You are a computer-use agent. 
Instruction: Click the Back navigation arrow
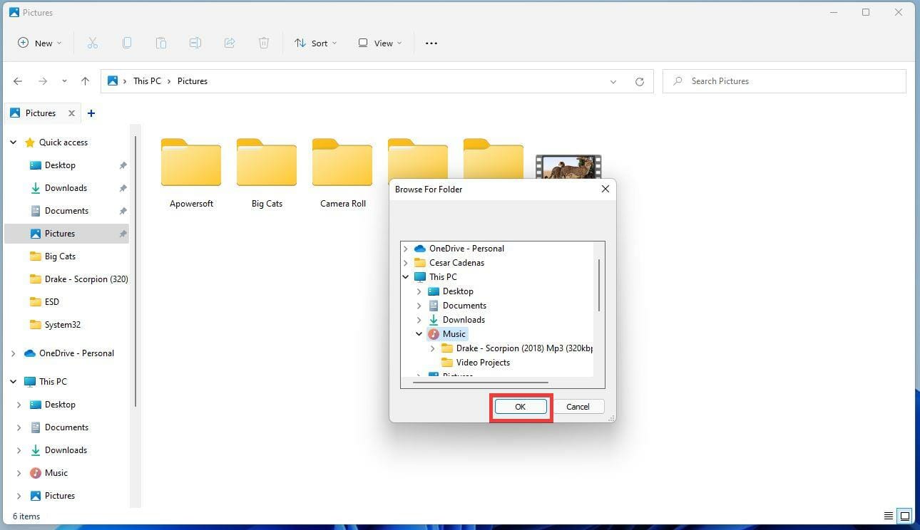coord(18,80)
